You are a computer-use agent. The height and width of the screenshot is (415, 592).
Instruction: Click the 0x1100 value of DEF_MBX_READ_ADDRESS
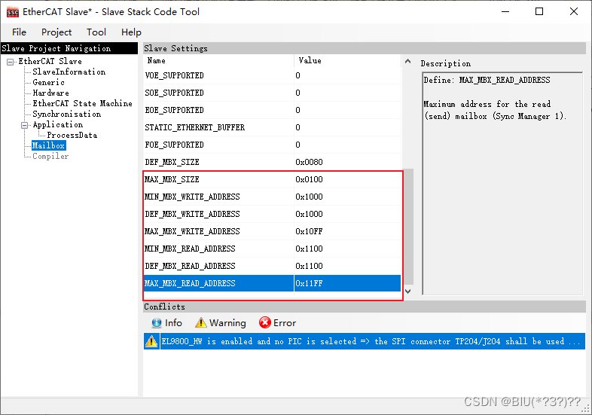(347, 266)
